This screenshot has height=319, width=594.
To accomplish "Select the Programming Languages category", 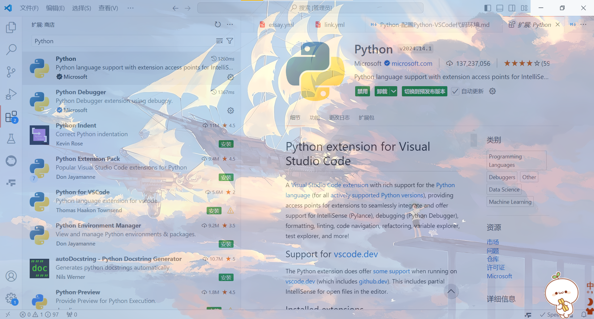I will 516,161.
